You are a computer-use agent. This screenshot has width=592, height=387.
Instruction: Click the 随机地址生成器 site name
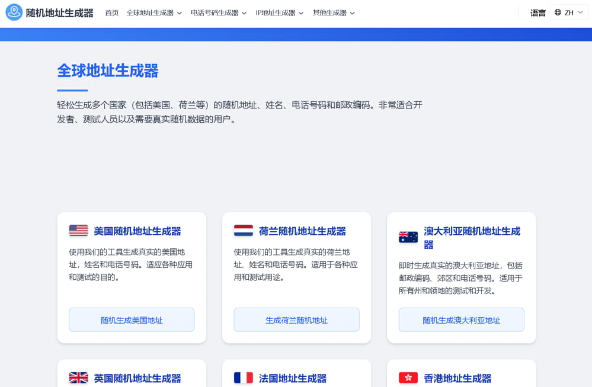pos(60,13)
